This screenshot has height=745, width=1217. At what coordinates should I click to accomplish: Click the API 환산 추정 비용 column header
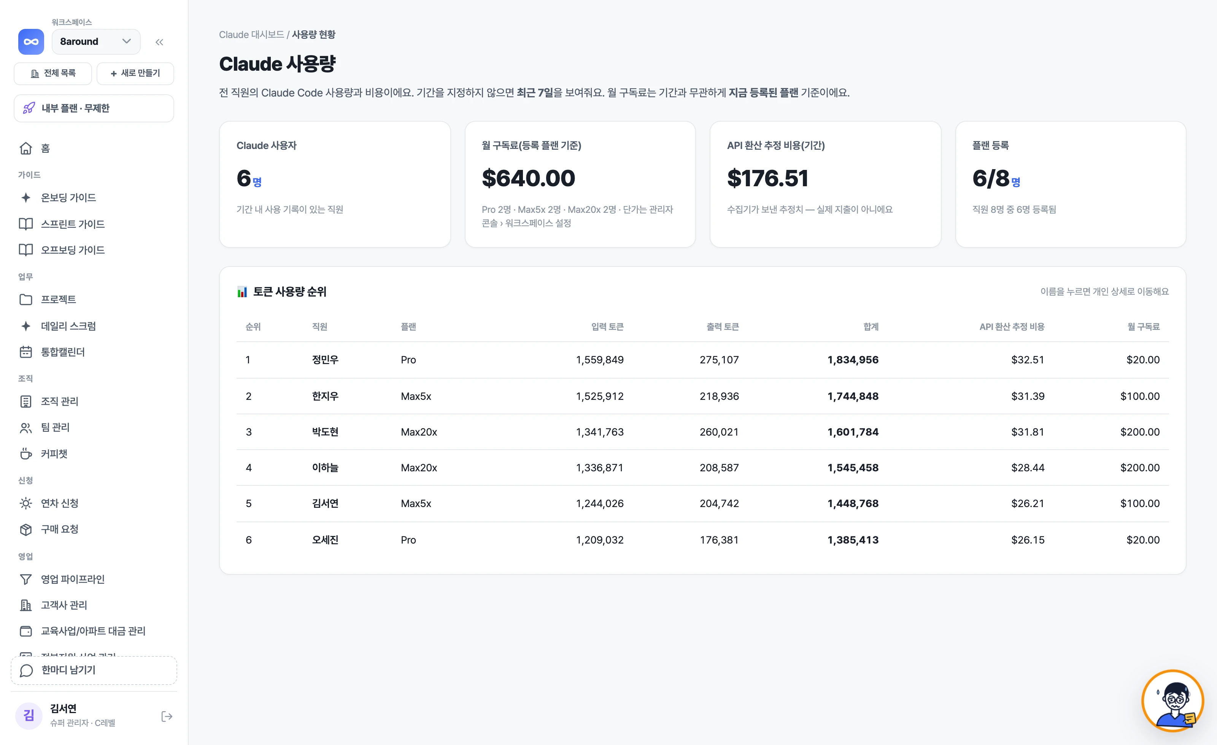pos(1012,327)
